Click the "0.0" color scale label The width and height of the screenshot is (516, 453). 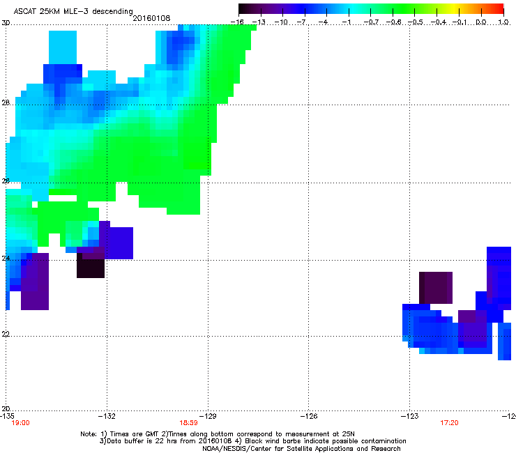click(x=481, y=22)
